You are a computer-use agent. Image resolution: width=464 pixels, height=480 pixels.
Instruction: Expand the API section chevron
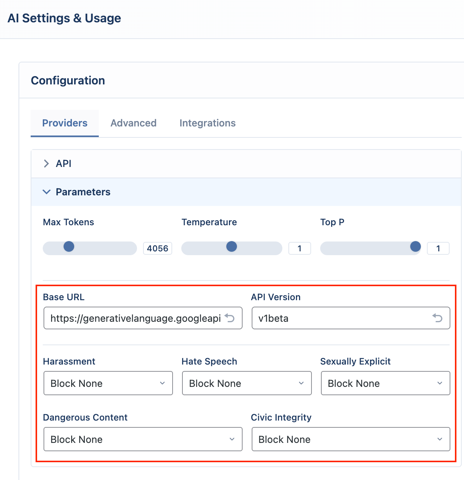[46, 164]
